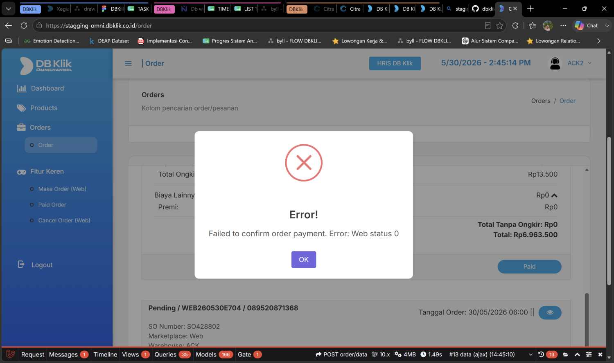Click browser back arrow

click(9, 25)
